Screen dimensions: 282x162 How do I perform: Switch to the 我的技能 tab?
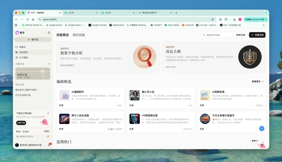pos(79,35)
